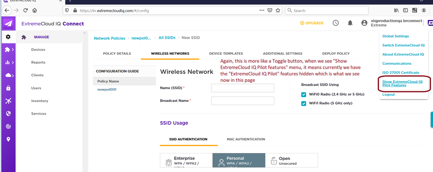Screen dimensions: 433x172
Task: Click the ExtremeCloud paper plane logo icon
Action: coord(8,24)
